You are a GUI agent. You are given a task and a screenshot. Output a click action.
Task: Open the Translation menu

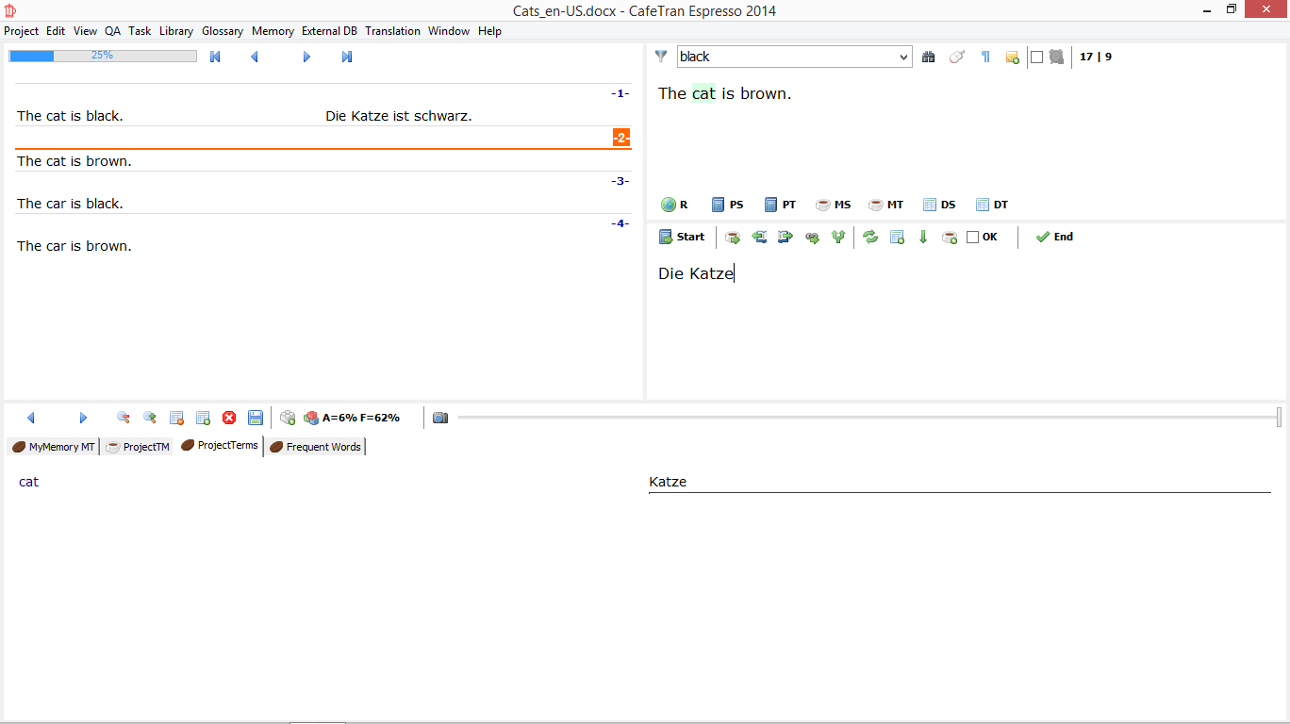tap(392, 31)
